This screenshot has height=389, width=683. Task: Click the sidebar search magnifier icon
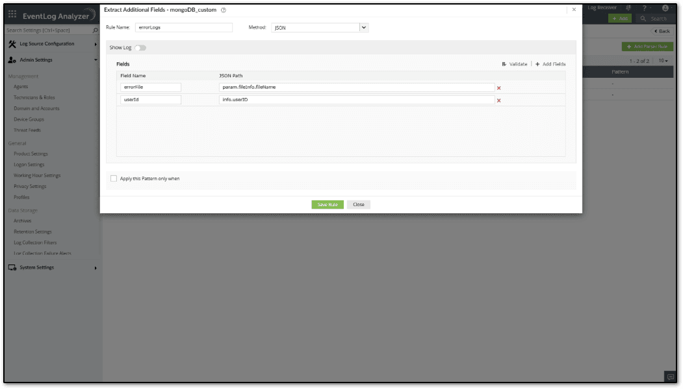pos(95,30)
